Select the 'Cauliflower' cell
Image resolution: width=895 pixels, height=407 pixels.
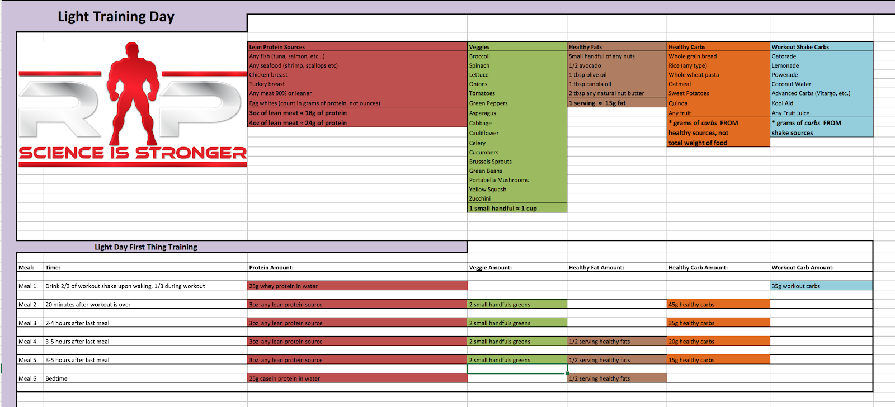(x=517, y=133)
